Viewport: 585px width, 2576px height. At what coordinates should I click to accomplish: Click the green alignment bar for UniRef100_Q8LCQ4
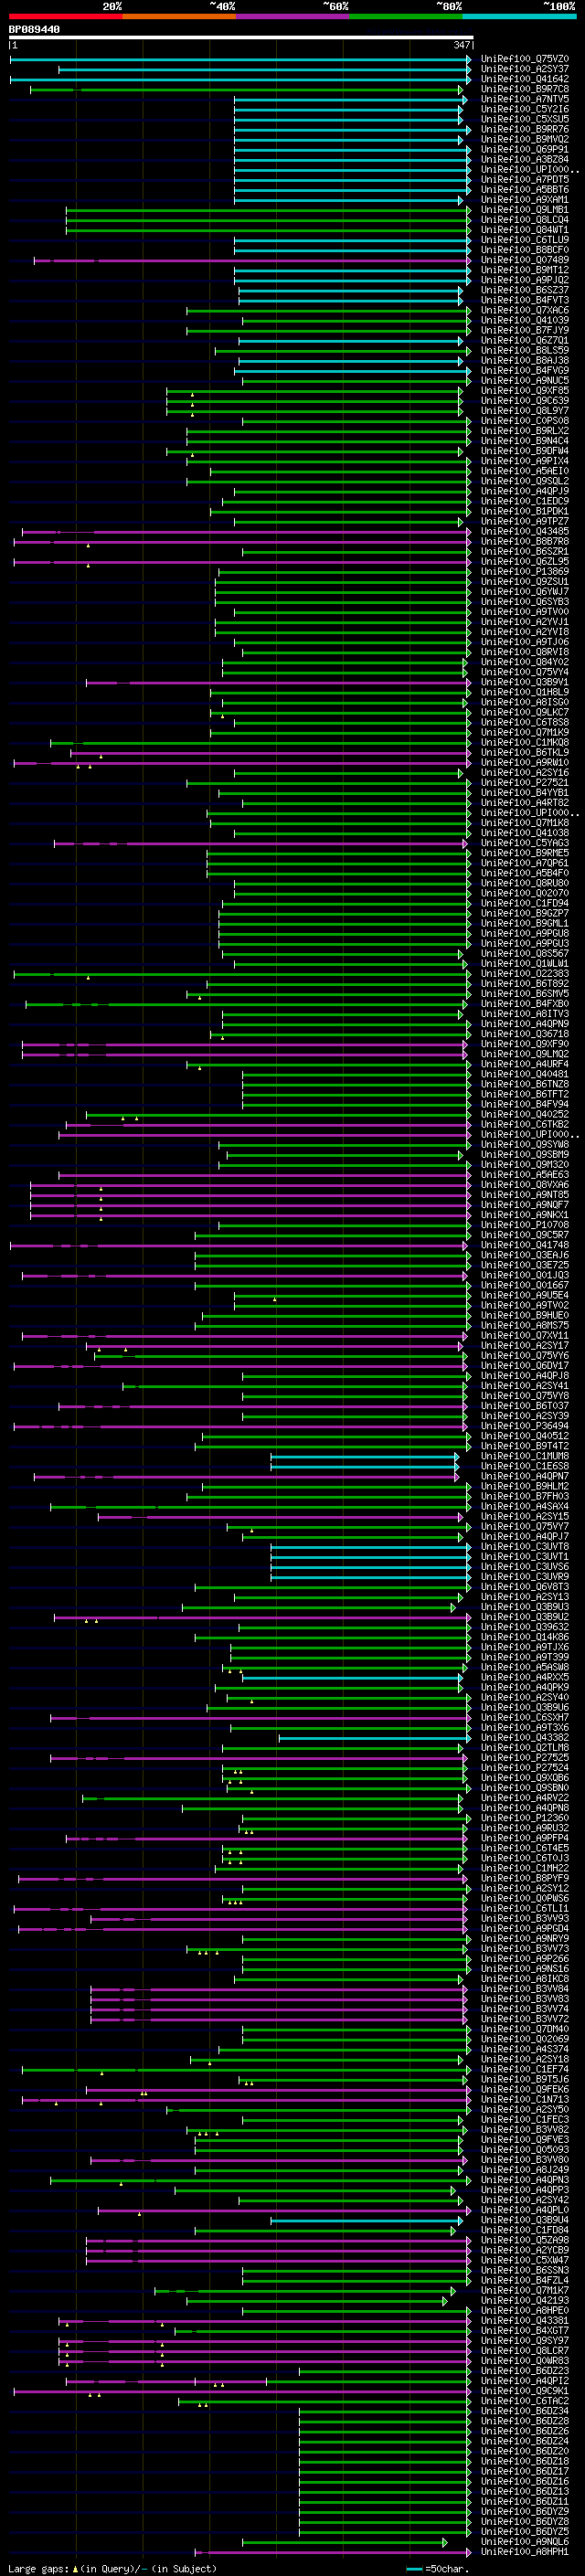click(x=268, y=220)
